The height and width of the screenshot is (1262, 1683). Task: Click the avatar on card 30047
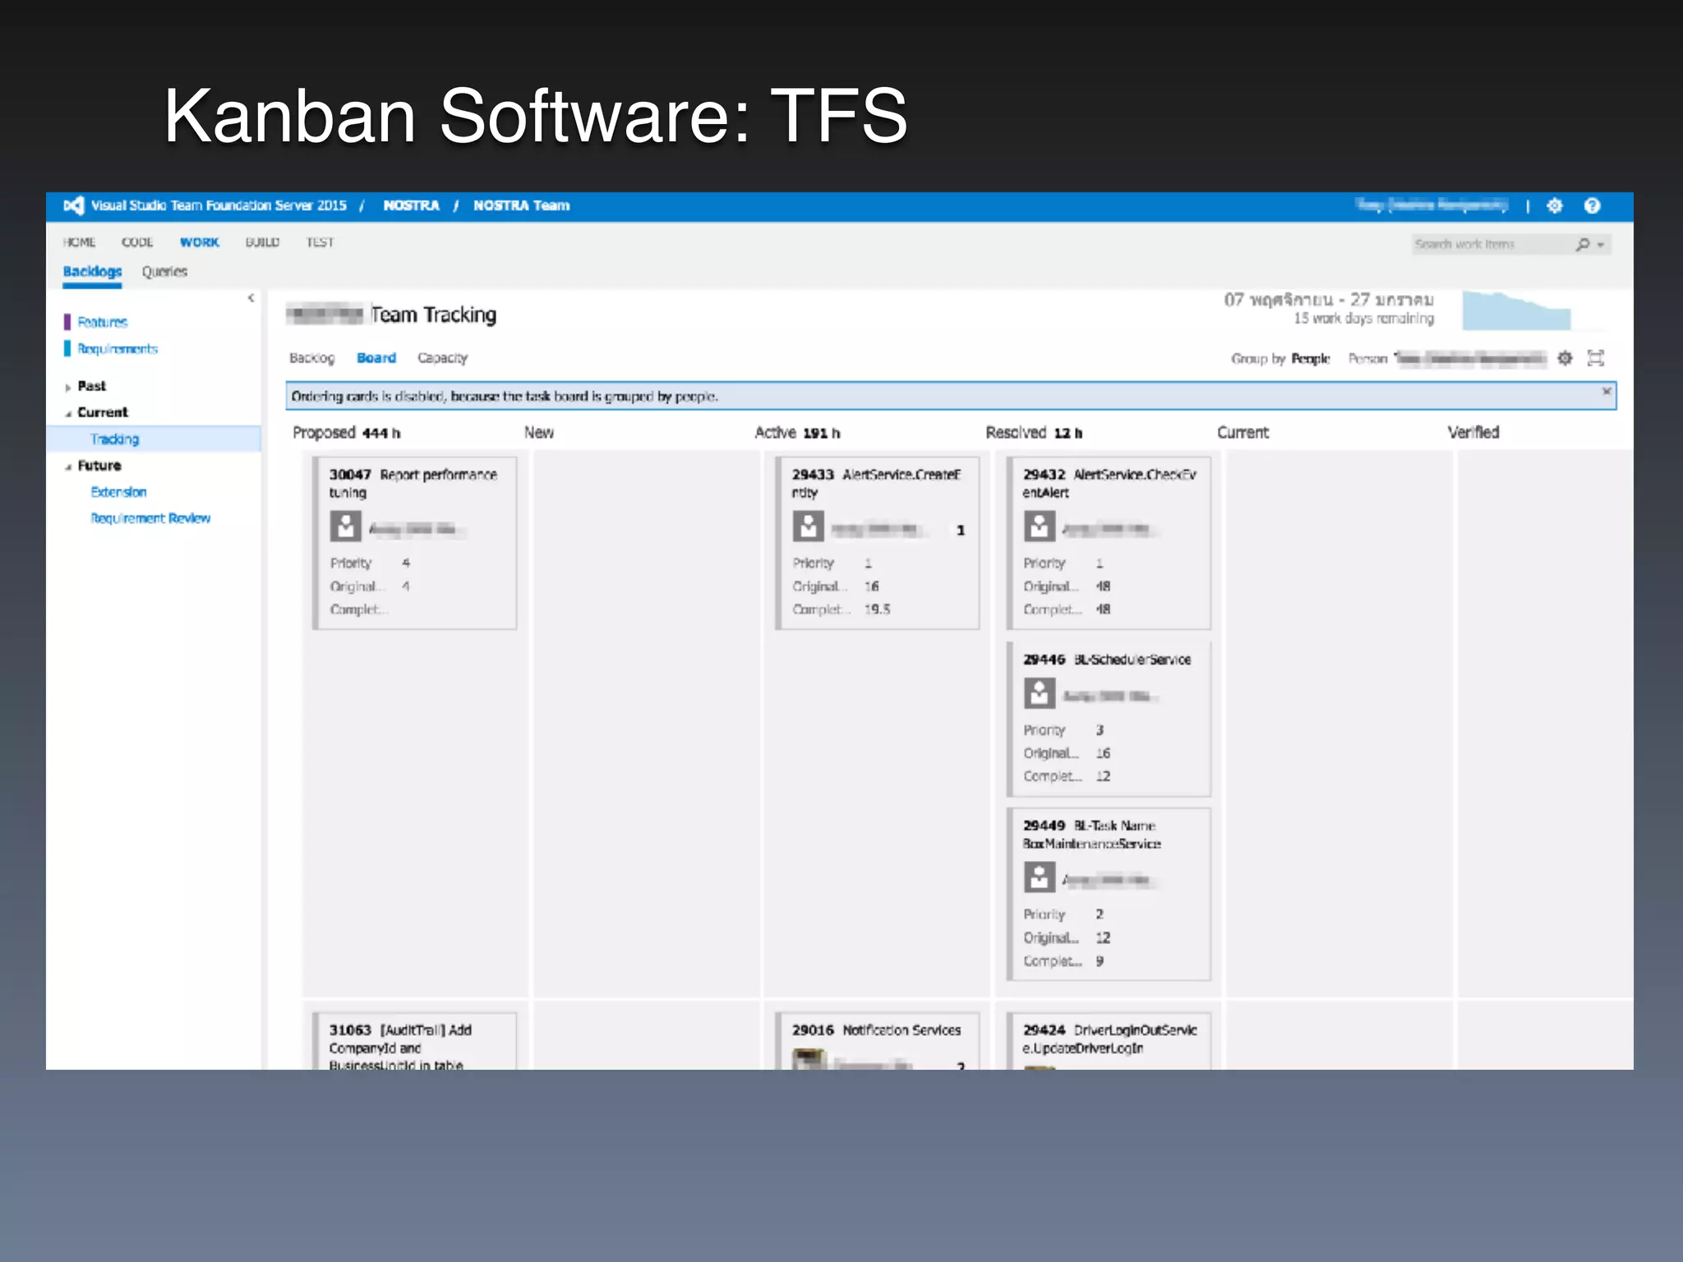[345, 526]
